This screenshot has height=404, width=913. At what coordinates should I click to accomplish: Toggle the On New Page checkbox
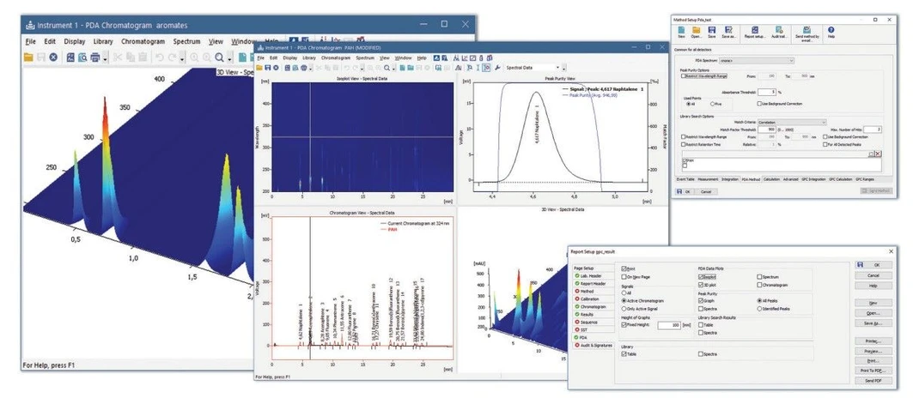click(x=624, y=277)
